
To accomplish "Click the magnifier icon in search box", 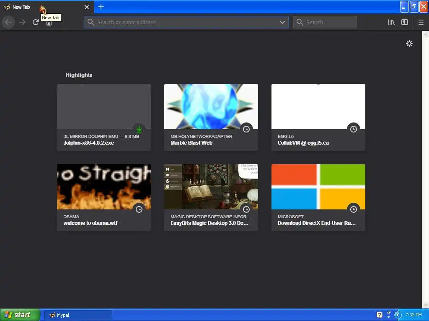I will (x=300, y=23).
